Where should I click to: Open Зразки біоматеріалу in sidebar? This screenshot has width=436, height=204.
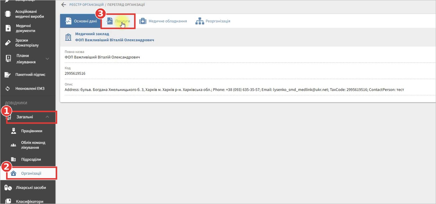pos(28,43)
